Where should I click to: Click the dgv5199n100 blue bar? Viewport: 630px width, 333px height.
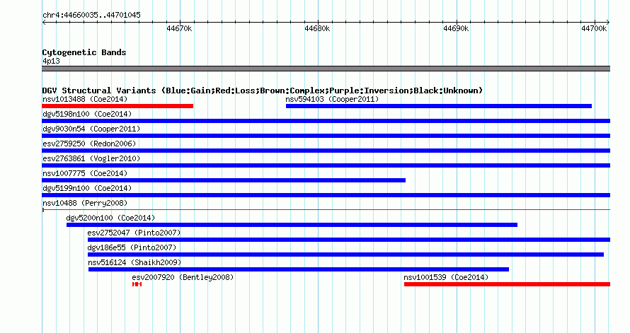click(326, 195)
